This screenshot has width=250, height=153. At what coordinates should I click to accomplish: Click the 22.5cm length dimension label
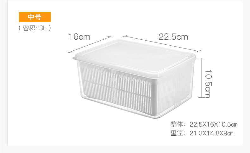pos(173,37)
